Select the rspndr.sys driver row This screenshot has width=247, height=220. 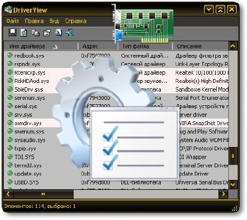[x=116, y=64]
